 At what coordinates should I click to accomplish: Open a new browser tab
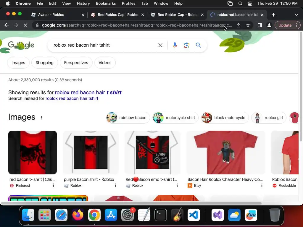tap(273, 15)
